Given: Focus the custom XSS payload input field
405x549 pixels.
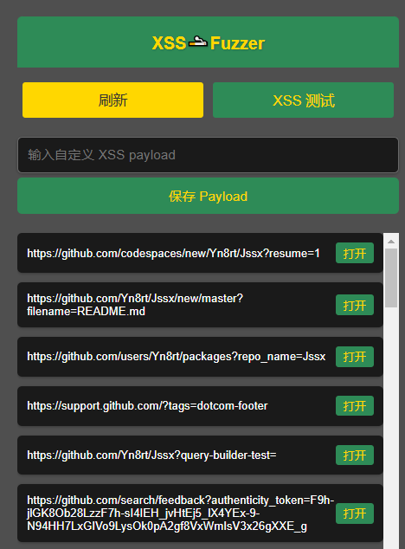Looking at the screenshot, I should pos(208,155).
